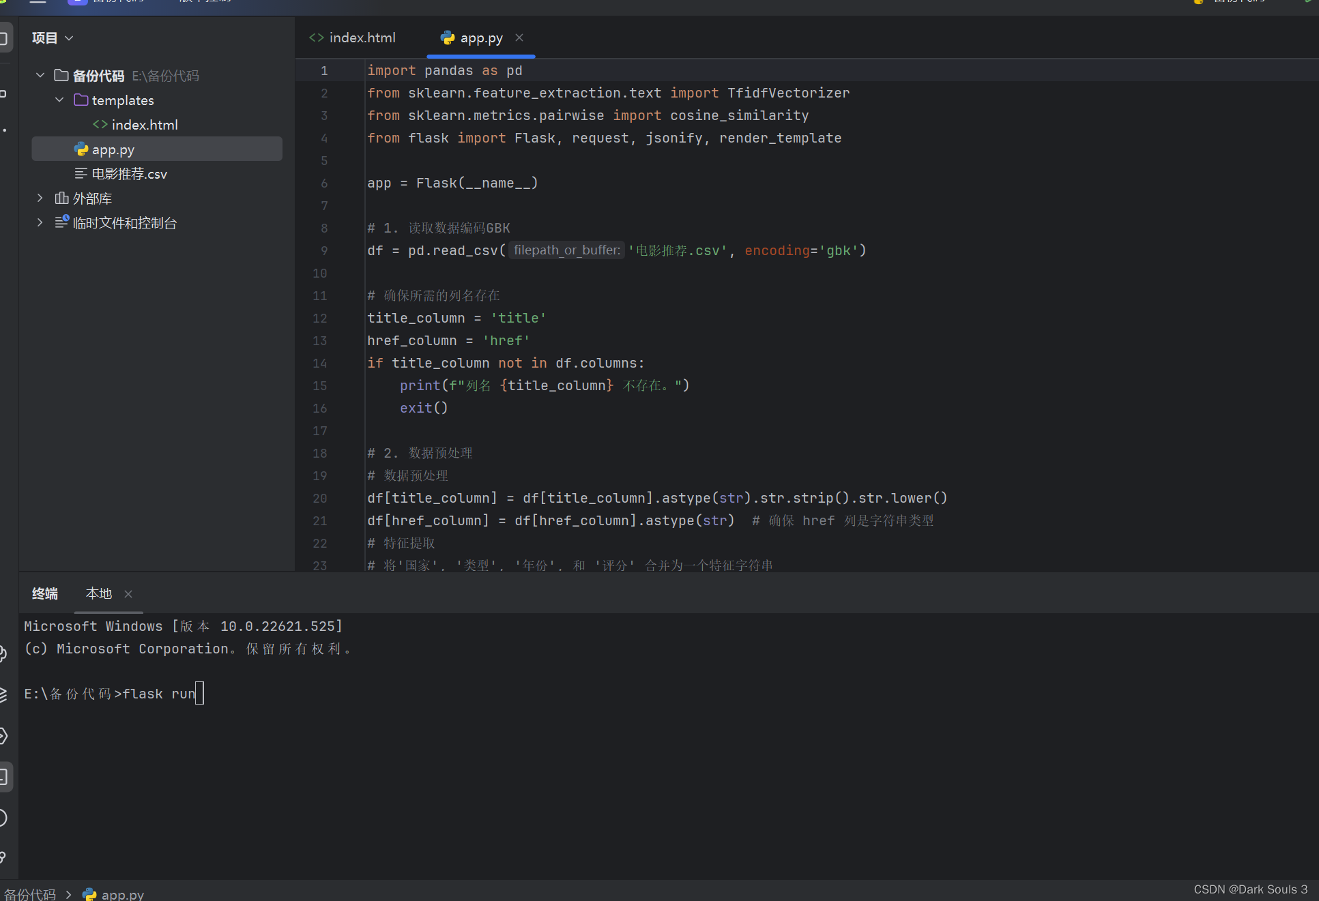Click 备份代码 breadcrumb in status bar
Viewport: 1319px width, 901px height.
coord(30,894)
